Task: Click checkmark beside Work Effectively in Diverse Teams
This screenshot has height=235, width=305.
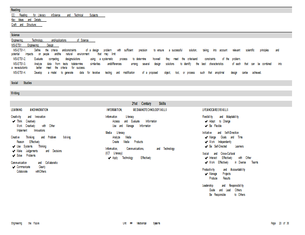Action: point(206,162)
